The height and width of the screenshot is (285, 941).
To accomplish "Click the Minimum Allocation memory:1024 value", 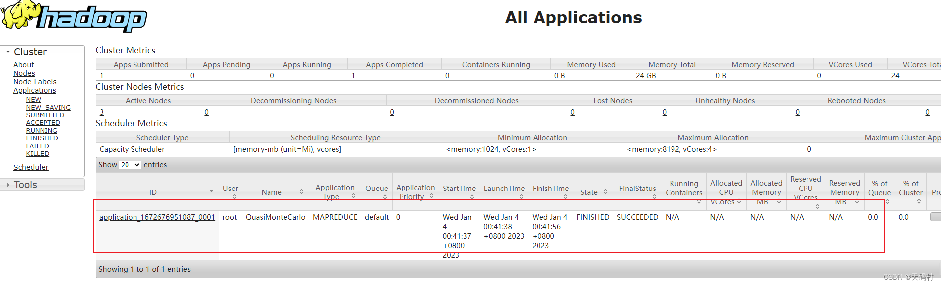I will tap(491, 149).
